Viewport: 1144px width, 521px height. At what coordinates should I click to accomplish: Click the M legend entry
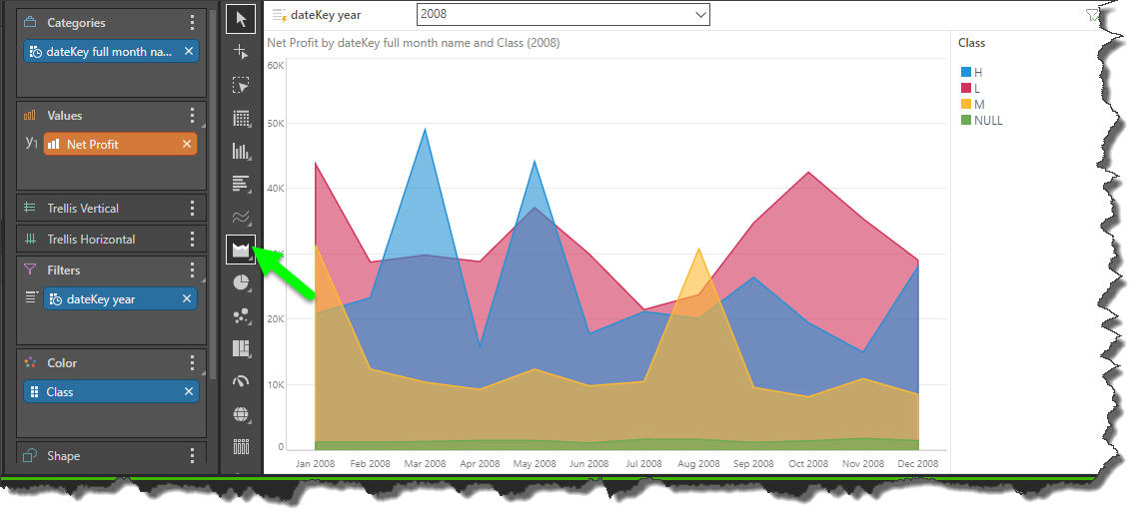[x=979, y=105]
